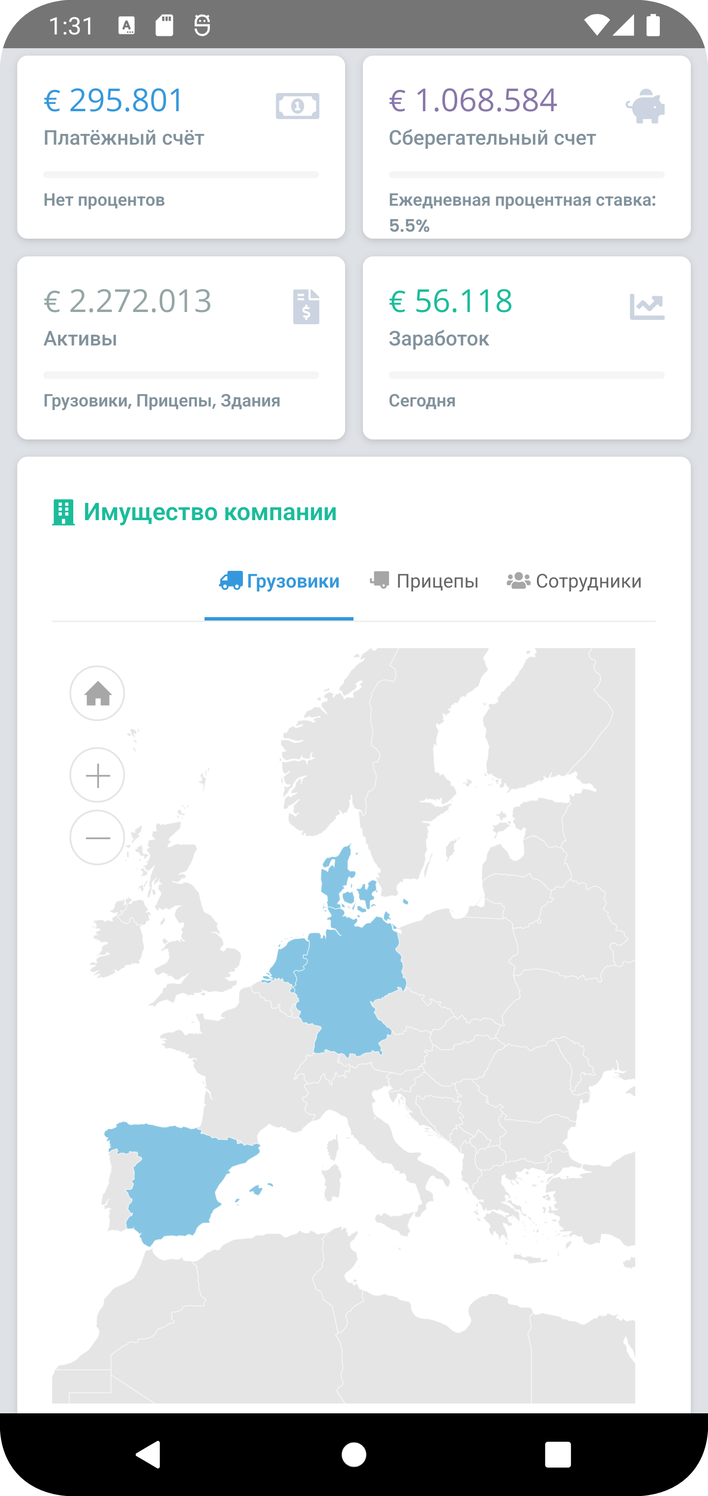Tap the piggy bank savings icon
This screenshot has height=1496, width=708.
click(645, 106)
